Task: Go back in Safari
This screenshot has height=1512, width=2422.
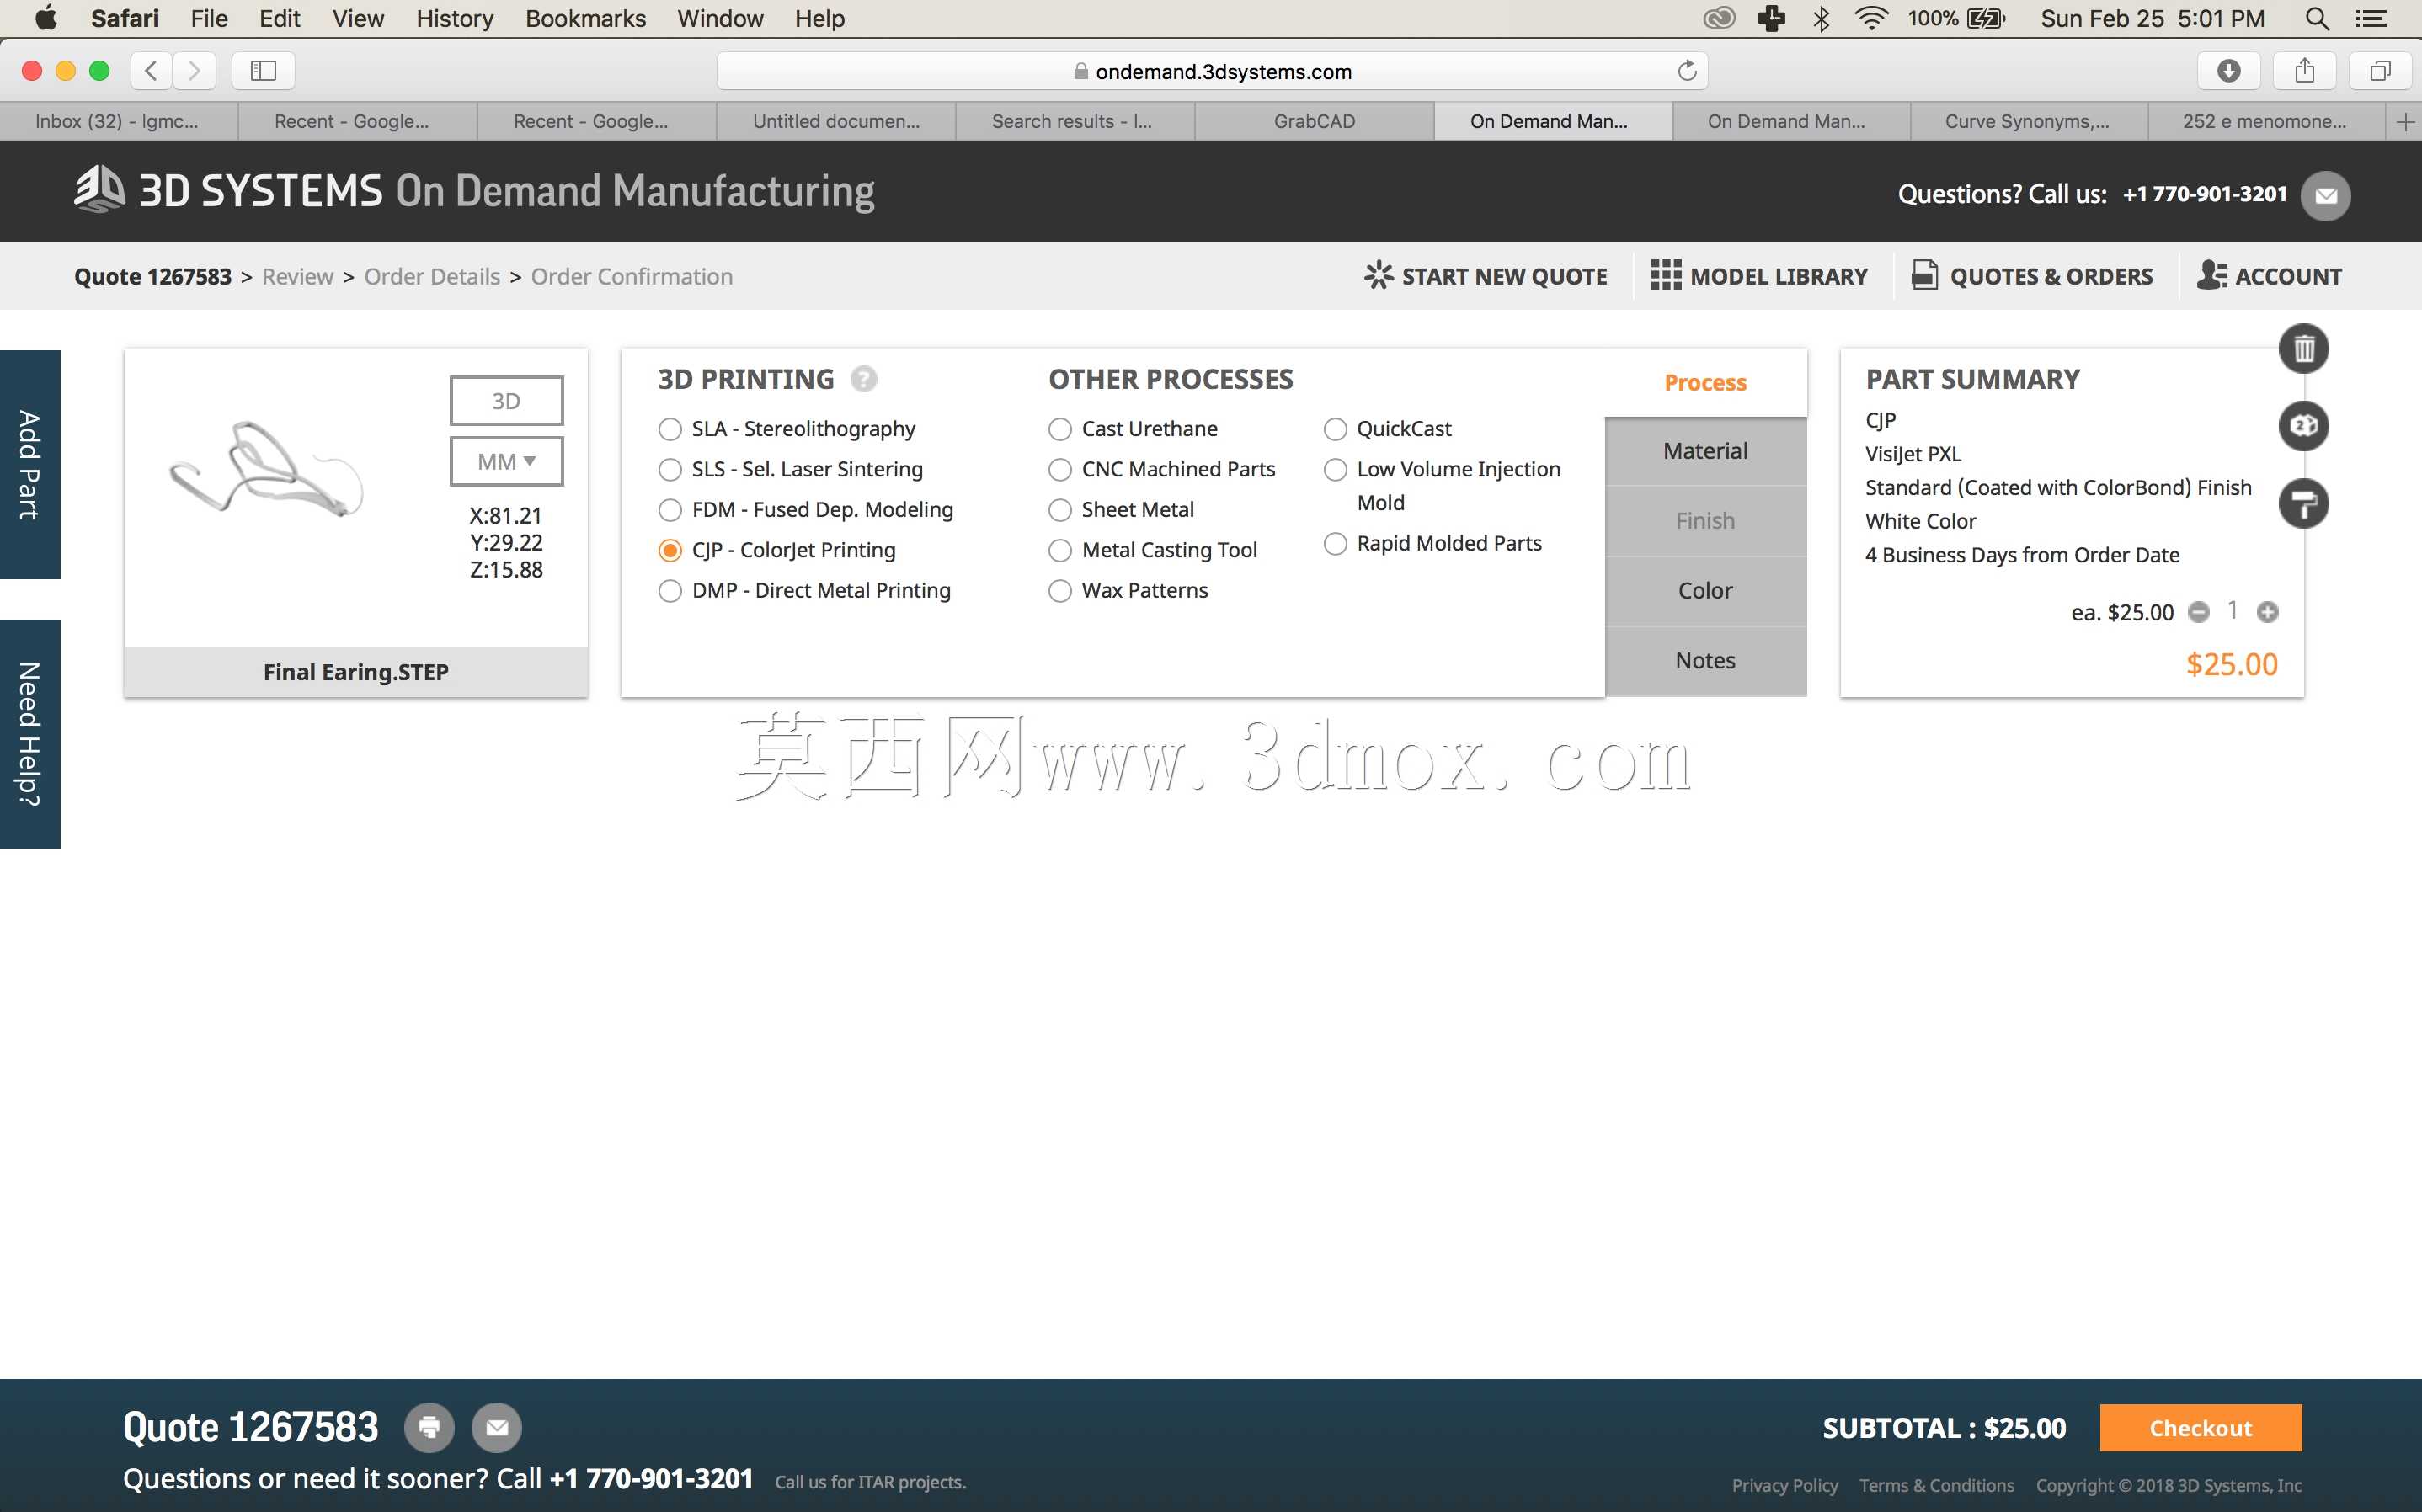Action: [151, 71]
